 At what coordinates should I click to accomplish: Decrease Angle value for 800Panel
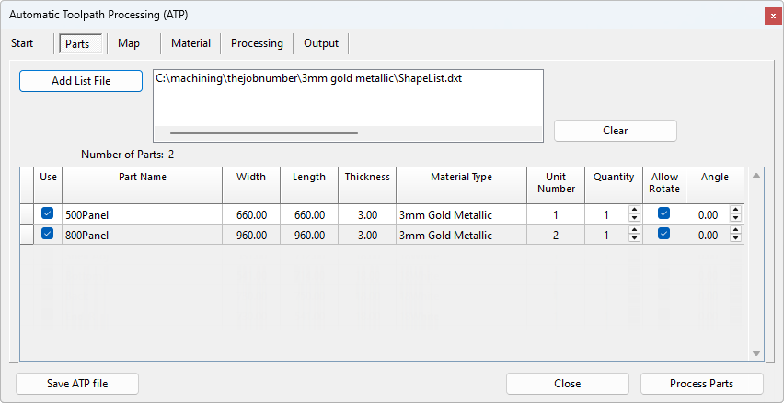coord(735,239)
